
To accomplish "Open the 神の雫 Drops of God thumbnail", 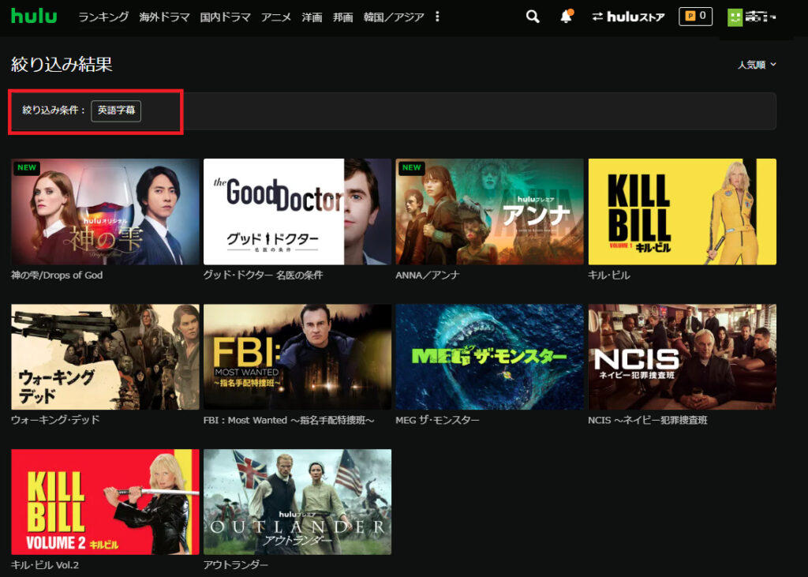I will [x=105, y=212].
